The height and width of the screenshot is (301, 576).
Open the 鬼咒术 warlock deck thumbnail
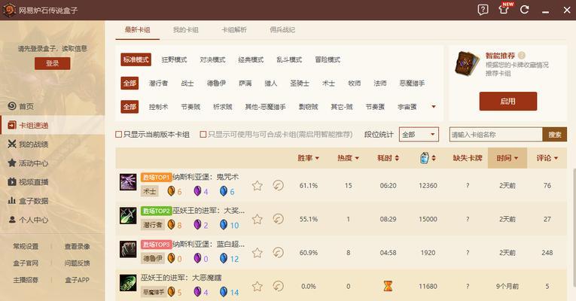click(x=128, y=182)
